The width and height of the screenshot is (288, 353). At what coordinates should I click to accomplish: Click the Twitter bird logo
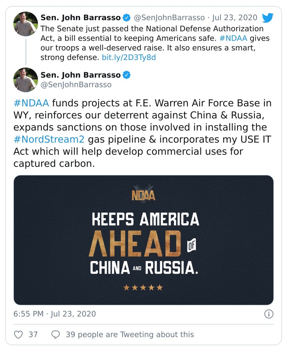coord(268,17)
